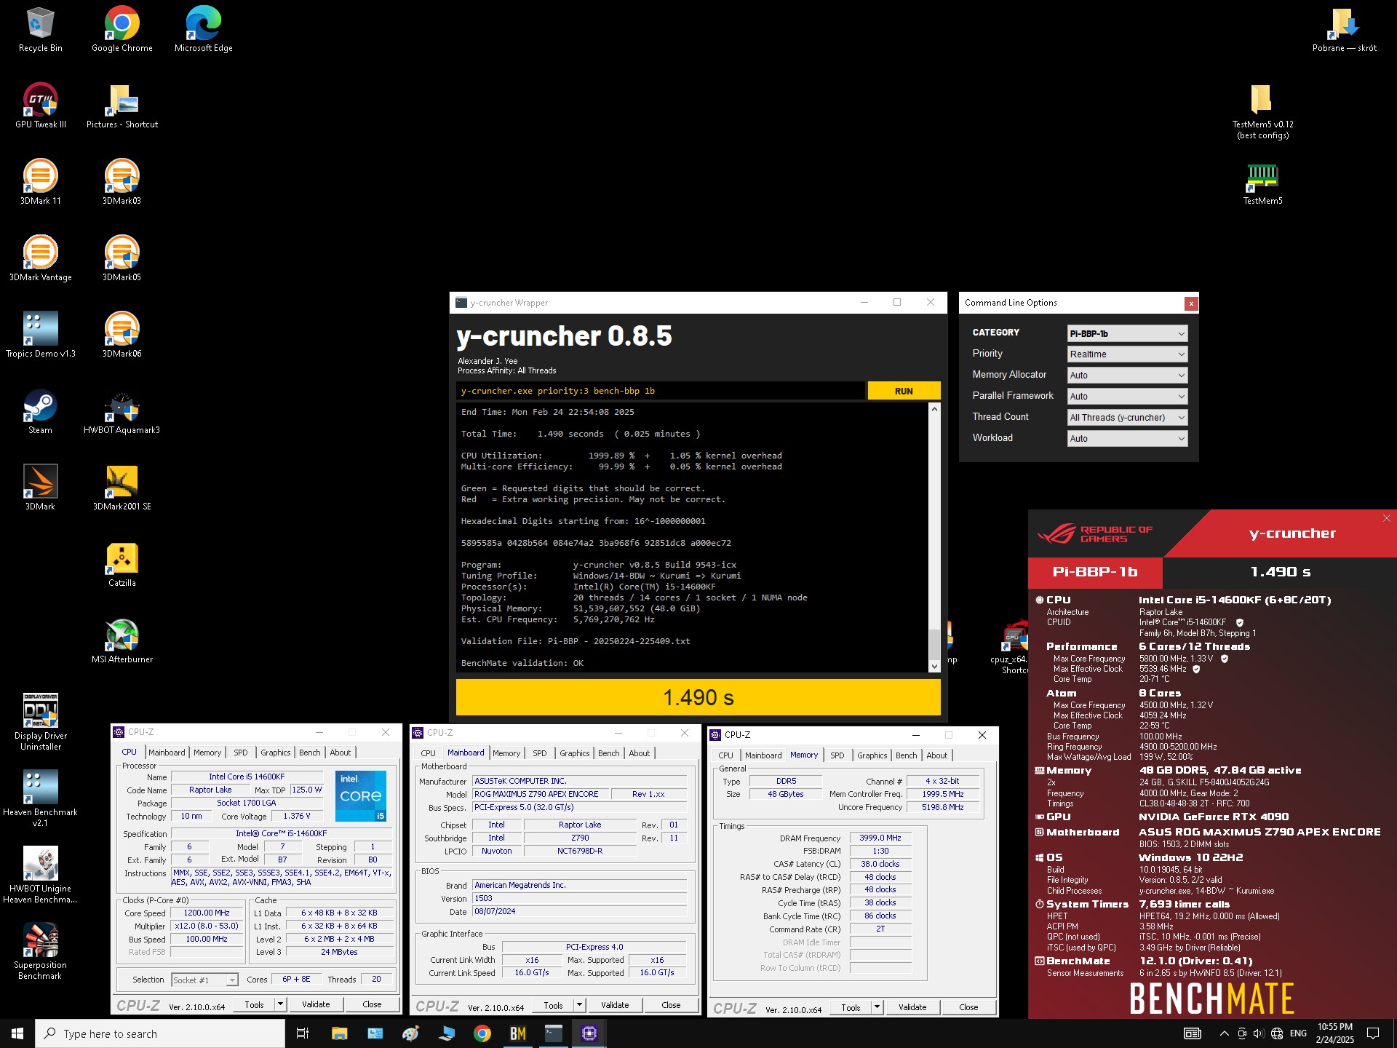This screenshot has height=1048, width=1397.
Task: Expand the Workload dropdown
Action: [x=1127, y=438]
